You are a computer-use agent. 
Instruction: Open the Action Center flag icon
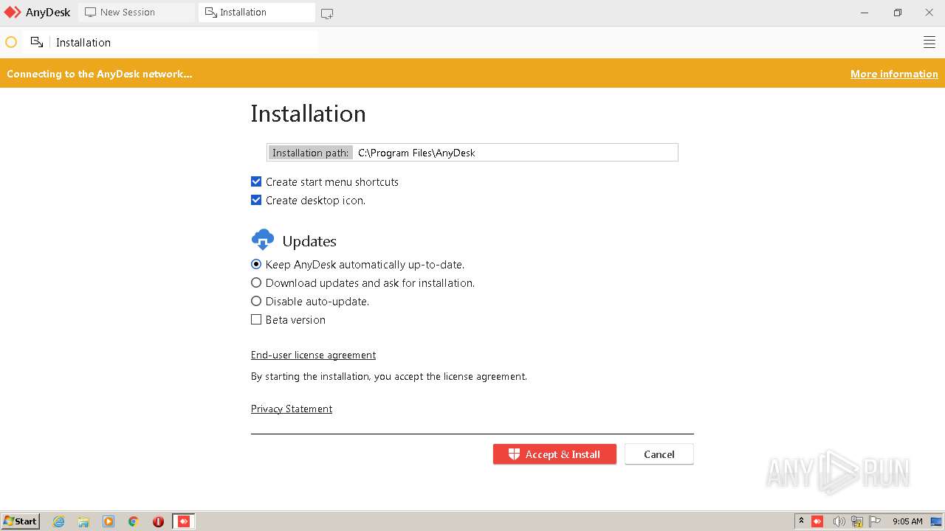[875, 521]
